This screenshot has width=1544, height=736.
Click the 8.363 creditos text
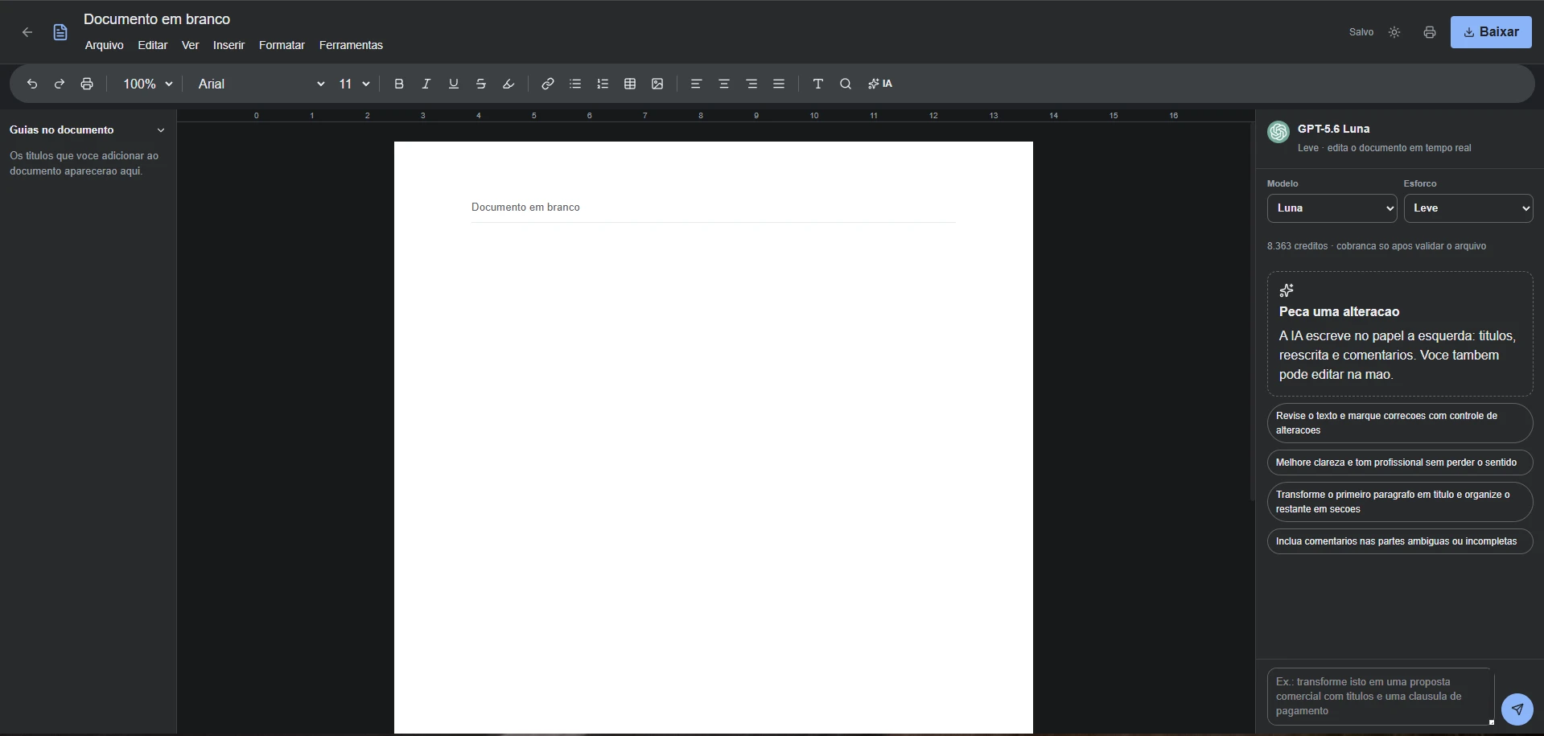(1297, 246)
